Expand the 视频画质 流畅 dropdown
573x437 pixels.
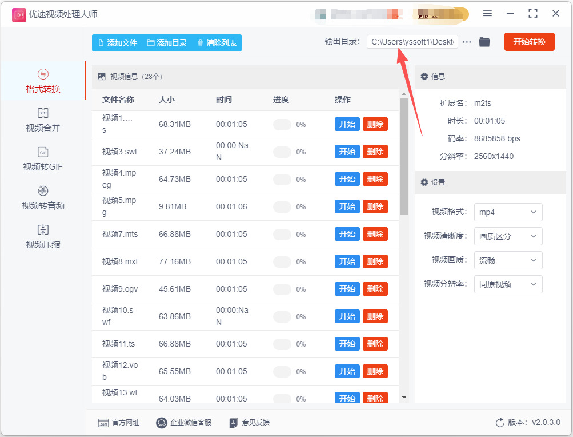(508, 260)
